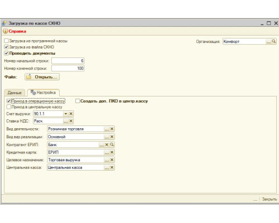The width and height of the screenshot is (279, 223).
Task: Click the Открыть... file button
Action: coord(42,77)
